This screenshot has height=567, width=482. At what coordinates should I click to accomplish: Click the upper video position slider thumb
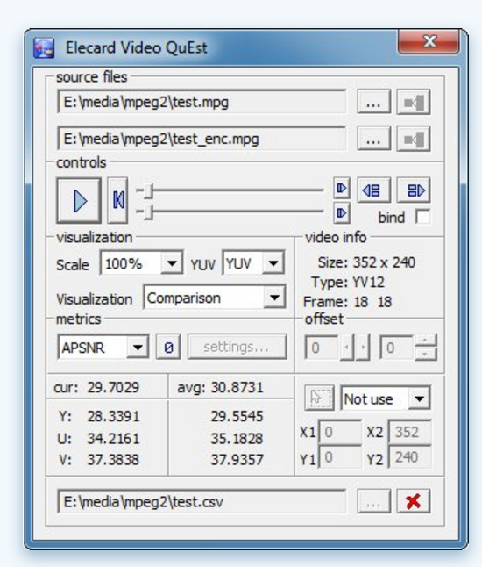[x=148, y=190]
